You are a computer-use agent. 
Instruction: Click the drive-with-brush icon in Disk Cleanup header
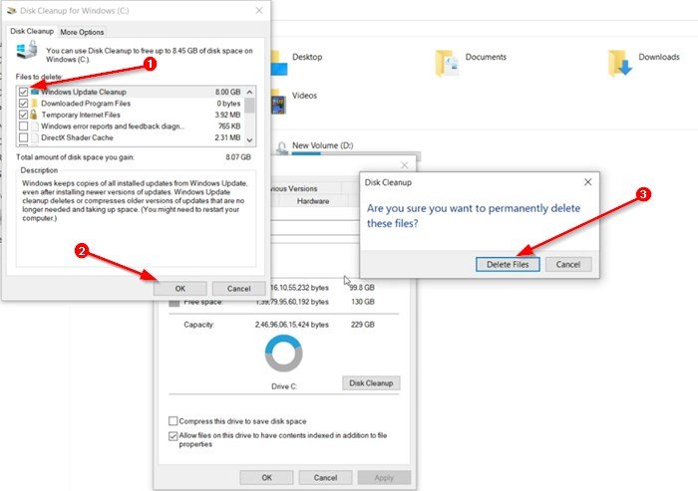(27, 50)
